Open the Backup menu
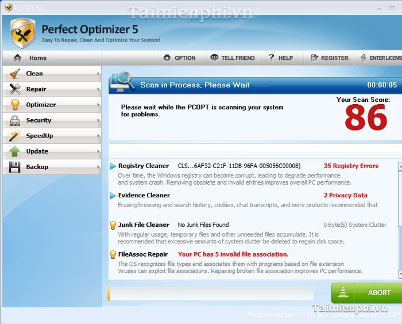This screenshot has height=324, width=402. (x=52, y=167)
